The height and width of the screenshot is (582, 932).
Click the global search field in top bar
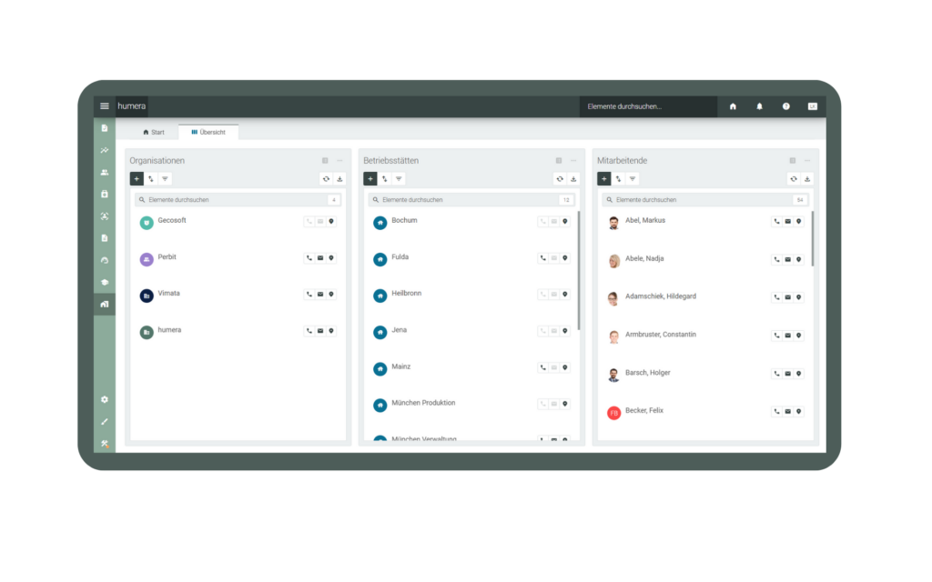(x=648, y=106)
